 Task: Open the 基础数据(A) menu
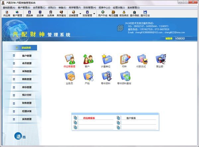9,8
